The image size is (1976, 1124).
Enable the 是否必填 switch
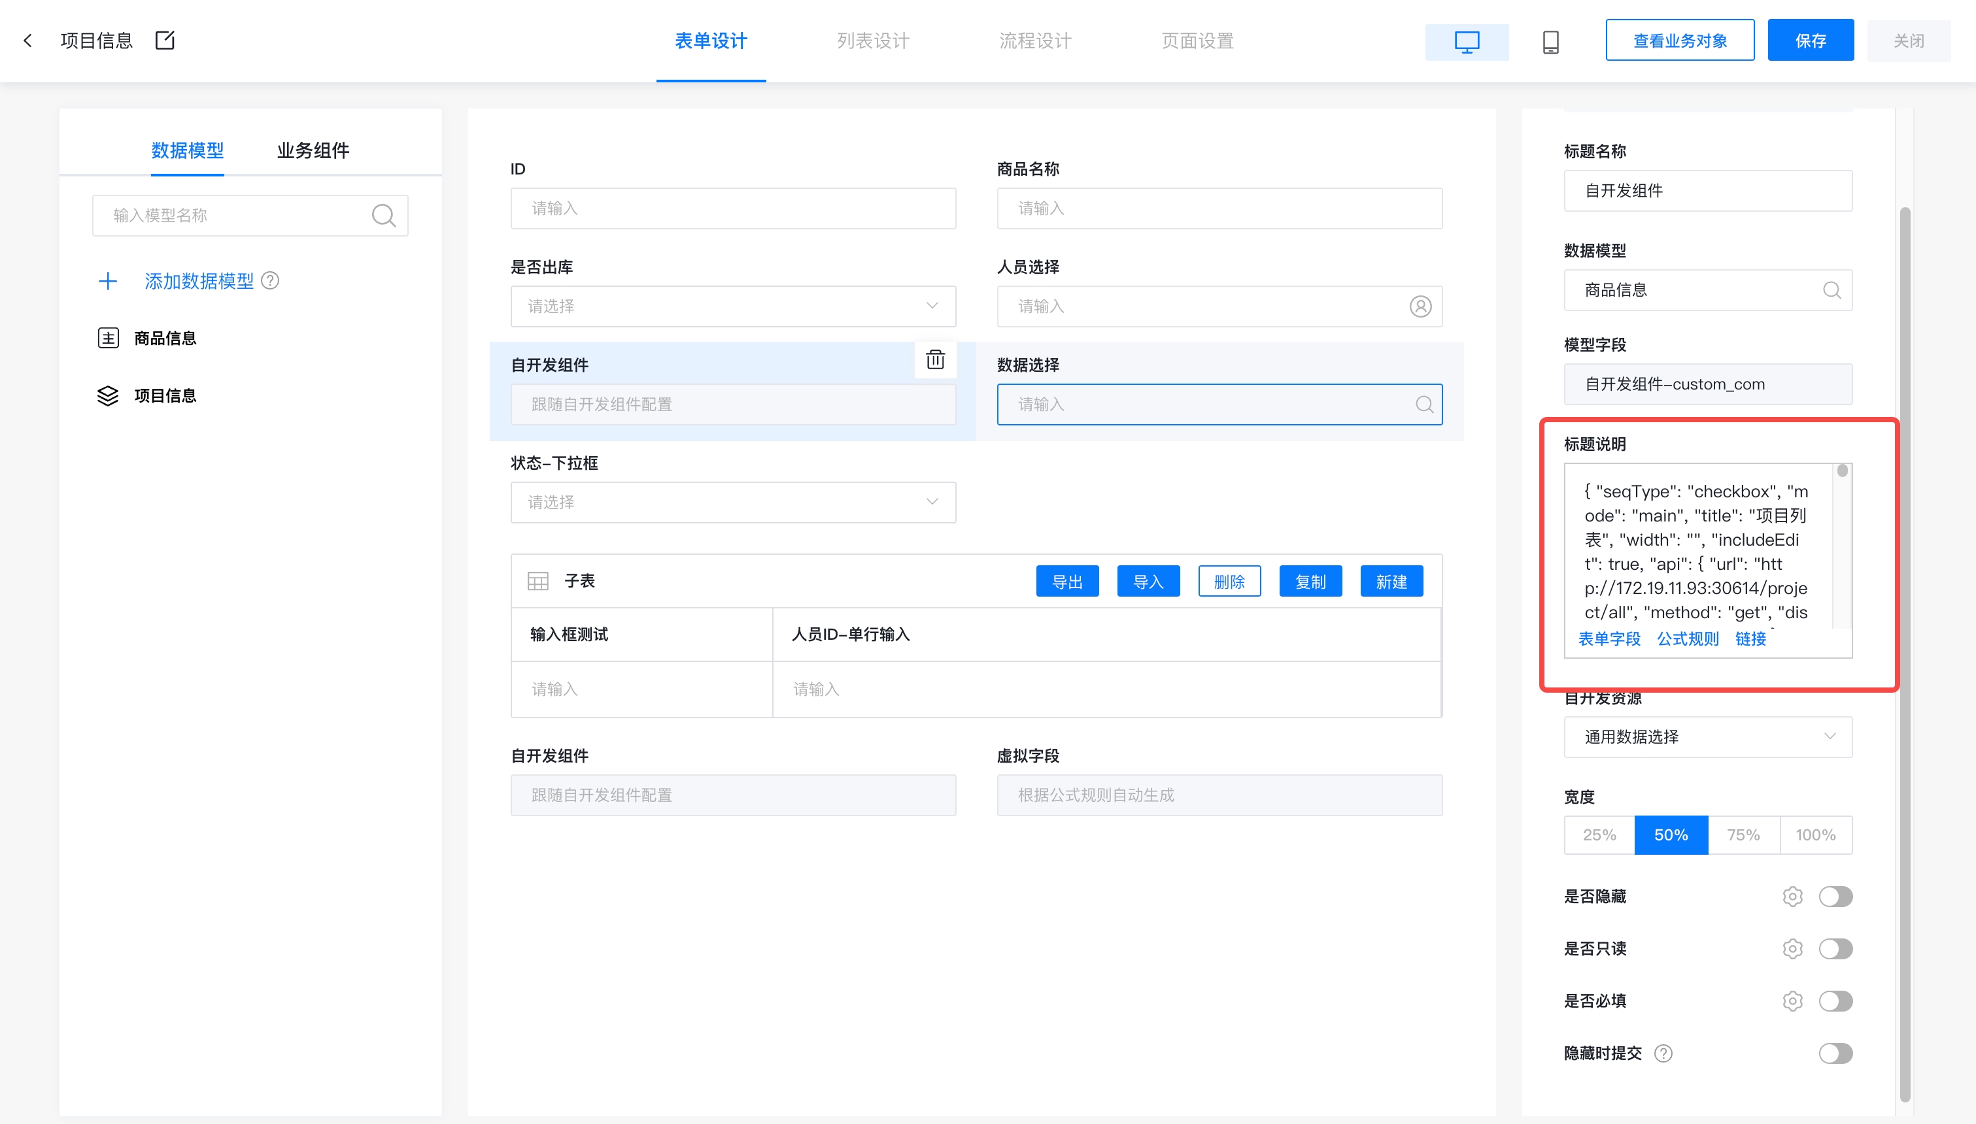coord(1835,1001)
